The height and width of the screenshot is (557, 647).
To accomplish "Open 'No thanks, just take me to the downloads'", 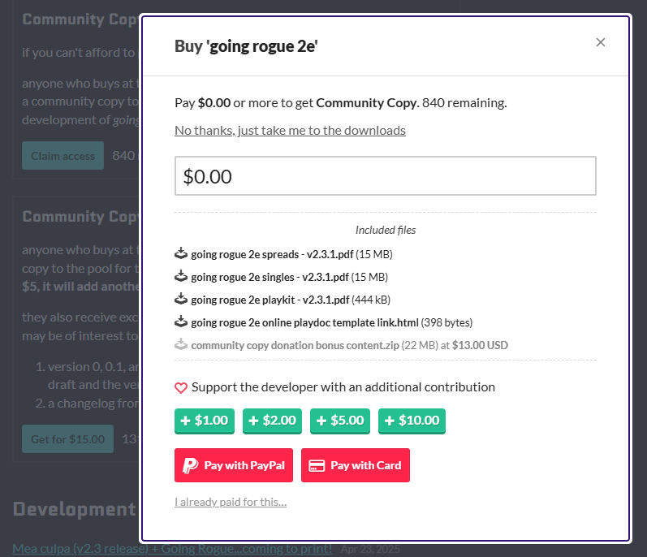I will (x=290, y=131).
